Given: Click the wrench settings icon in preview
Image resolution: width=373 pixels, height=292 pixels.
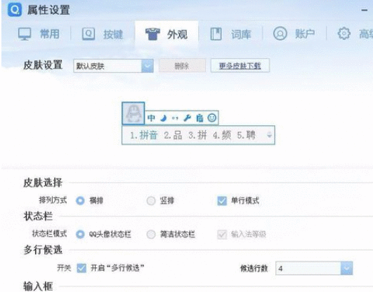Looking at the screenshot, I should (x=188, y=118).
